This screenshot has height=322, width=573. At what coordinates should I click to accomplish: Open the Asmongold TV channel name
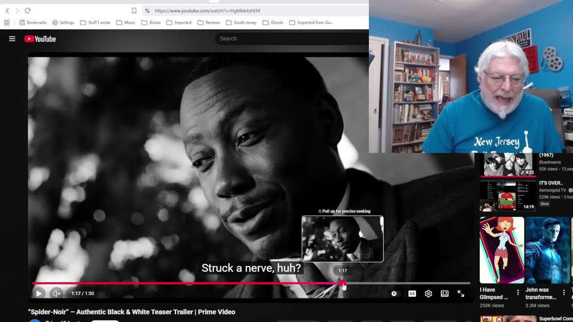[x=553, y=190]
